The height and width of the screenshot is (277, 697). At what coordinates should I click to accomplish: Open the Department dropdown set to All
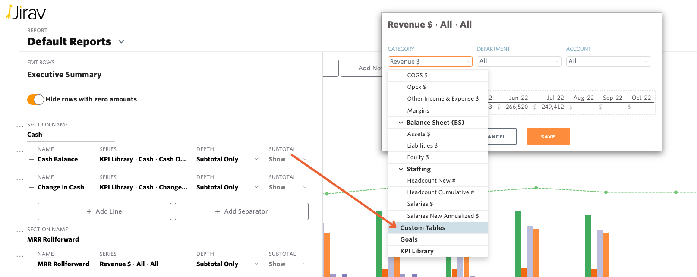519,61
